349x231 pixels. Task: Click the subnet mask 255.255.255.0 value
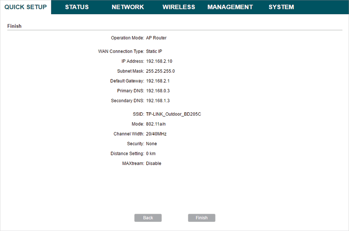click(160, 71)
